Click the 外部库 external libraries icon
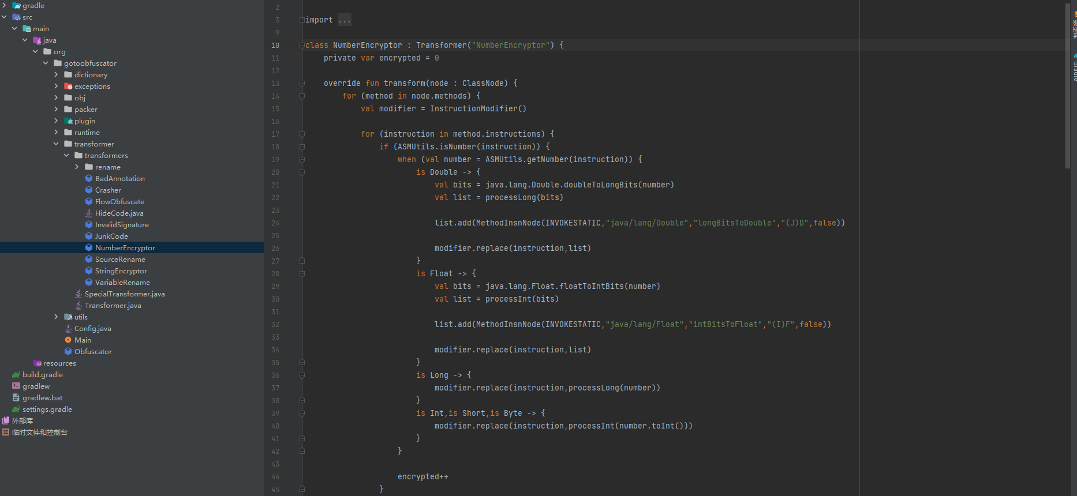The height and width of the screenshot is (496, 1077). point(6,420)
